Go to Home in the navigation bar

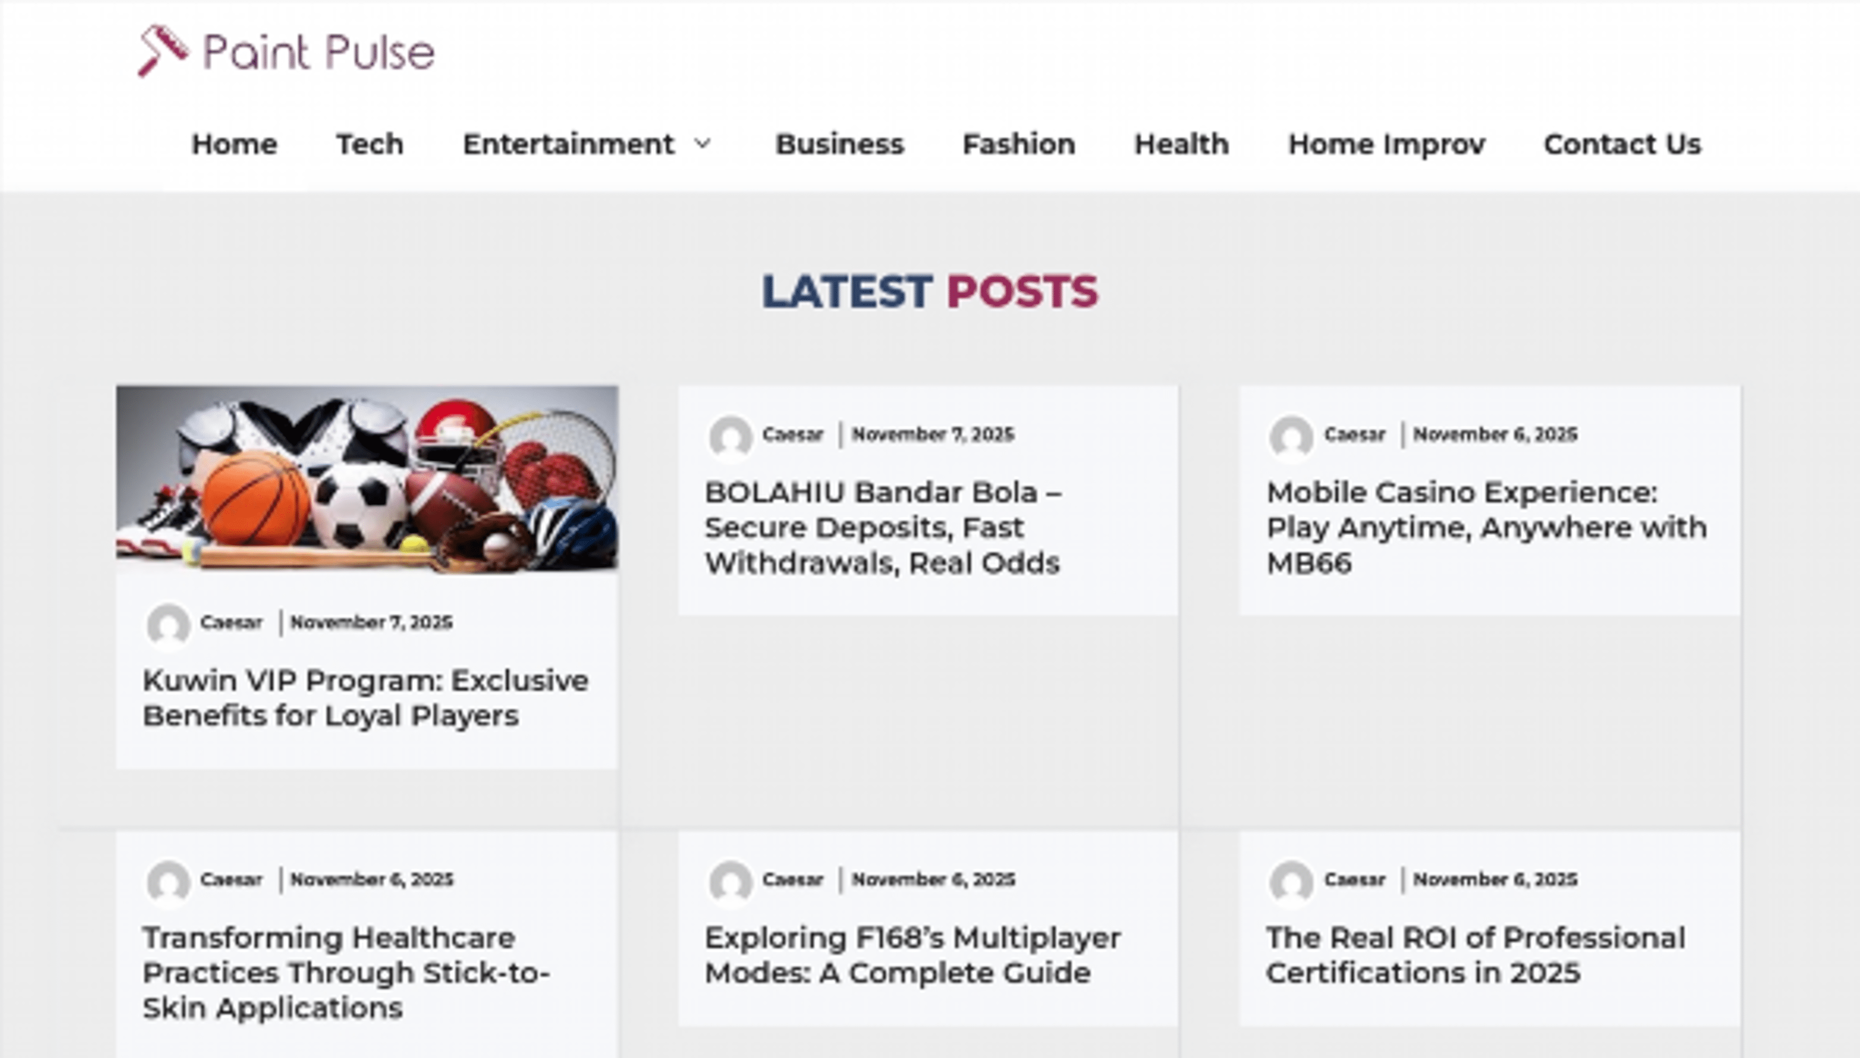point(234,144)
